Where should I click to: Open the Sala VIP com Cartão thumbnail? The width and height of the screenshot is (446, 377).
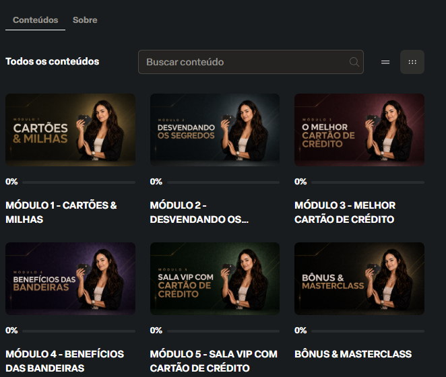tap(215, 279)
